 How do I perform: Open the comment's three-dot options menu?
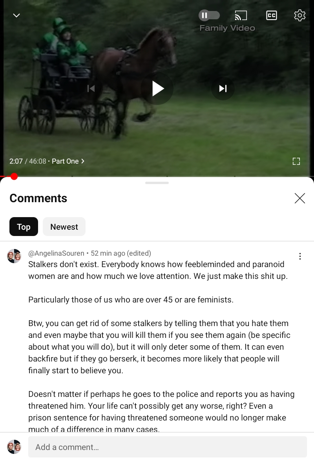300,256
